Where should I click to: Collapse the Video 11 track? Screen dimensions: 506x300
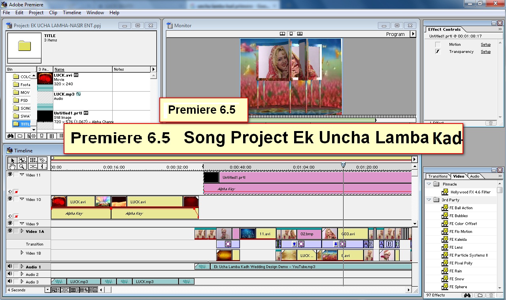click(22, 175)
